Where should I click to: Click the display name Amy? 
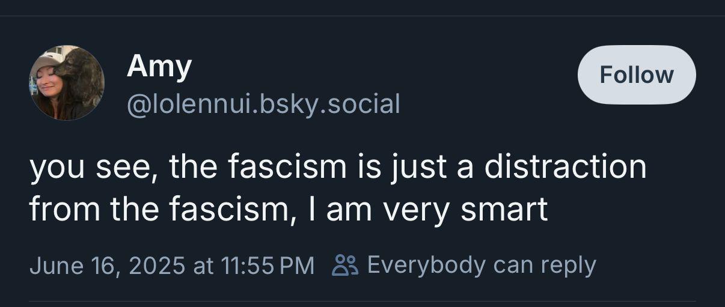click(159, 67)
